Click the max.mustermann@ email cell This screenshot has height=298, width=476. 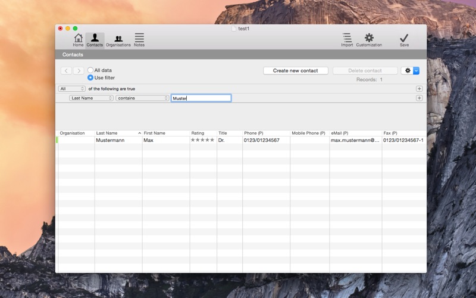pyautogui.click(x=356, y=140)
